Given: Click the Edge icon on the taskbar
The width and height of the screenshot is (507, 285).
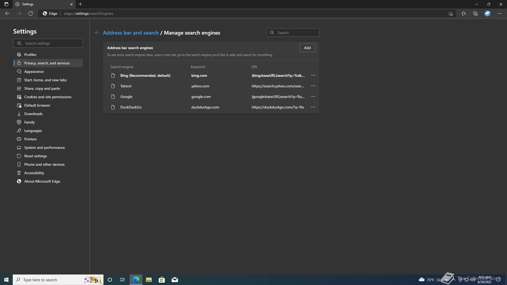Looking at the screenshot, I should point(136,280).
